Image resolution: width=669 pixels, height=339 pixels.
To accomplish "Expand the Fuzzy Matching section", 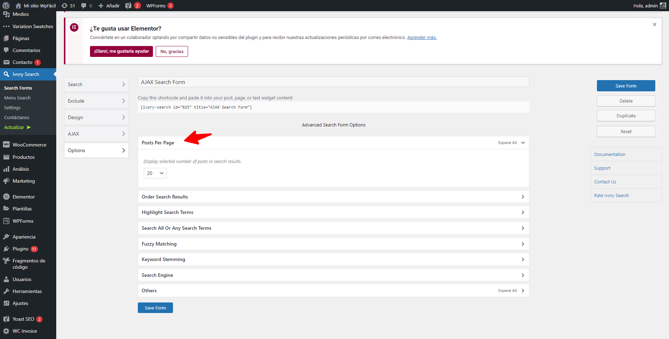I will [333, 244].
